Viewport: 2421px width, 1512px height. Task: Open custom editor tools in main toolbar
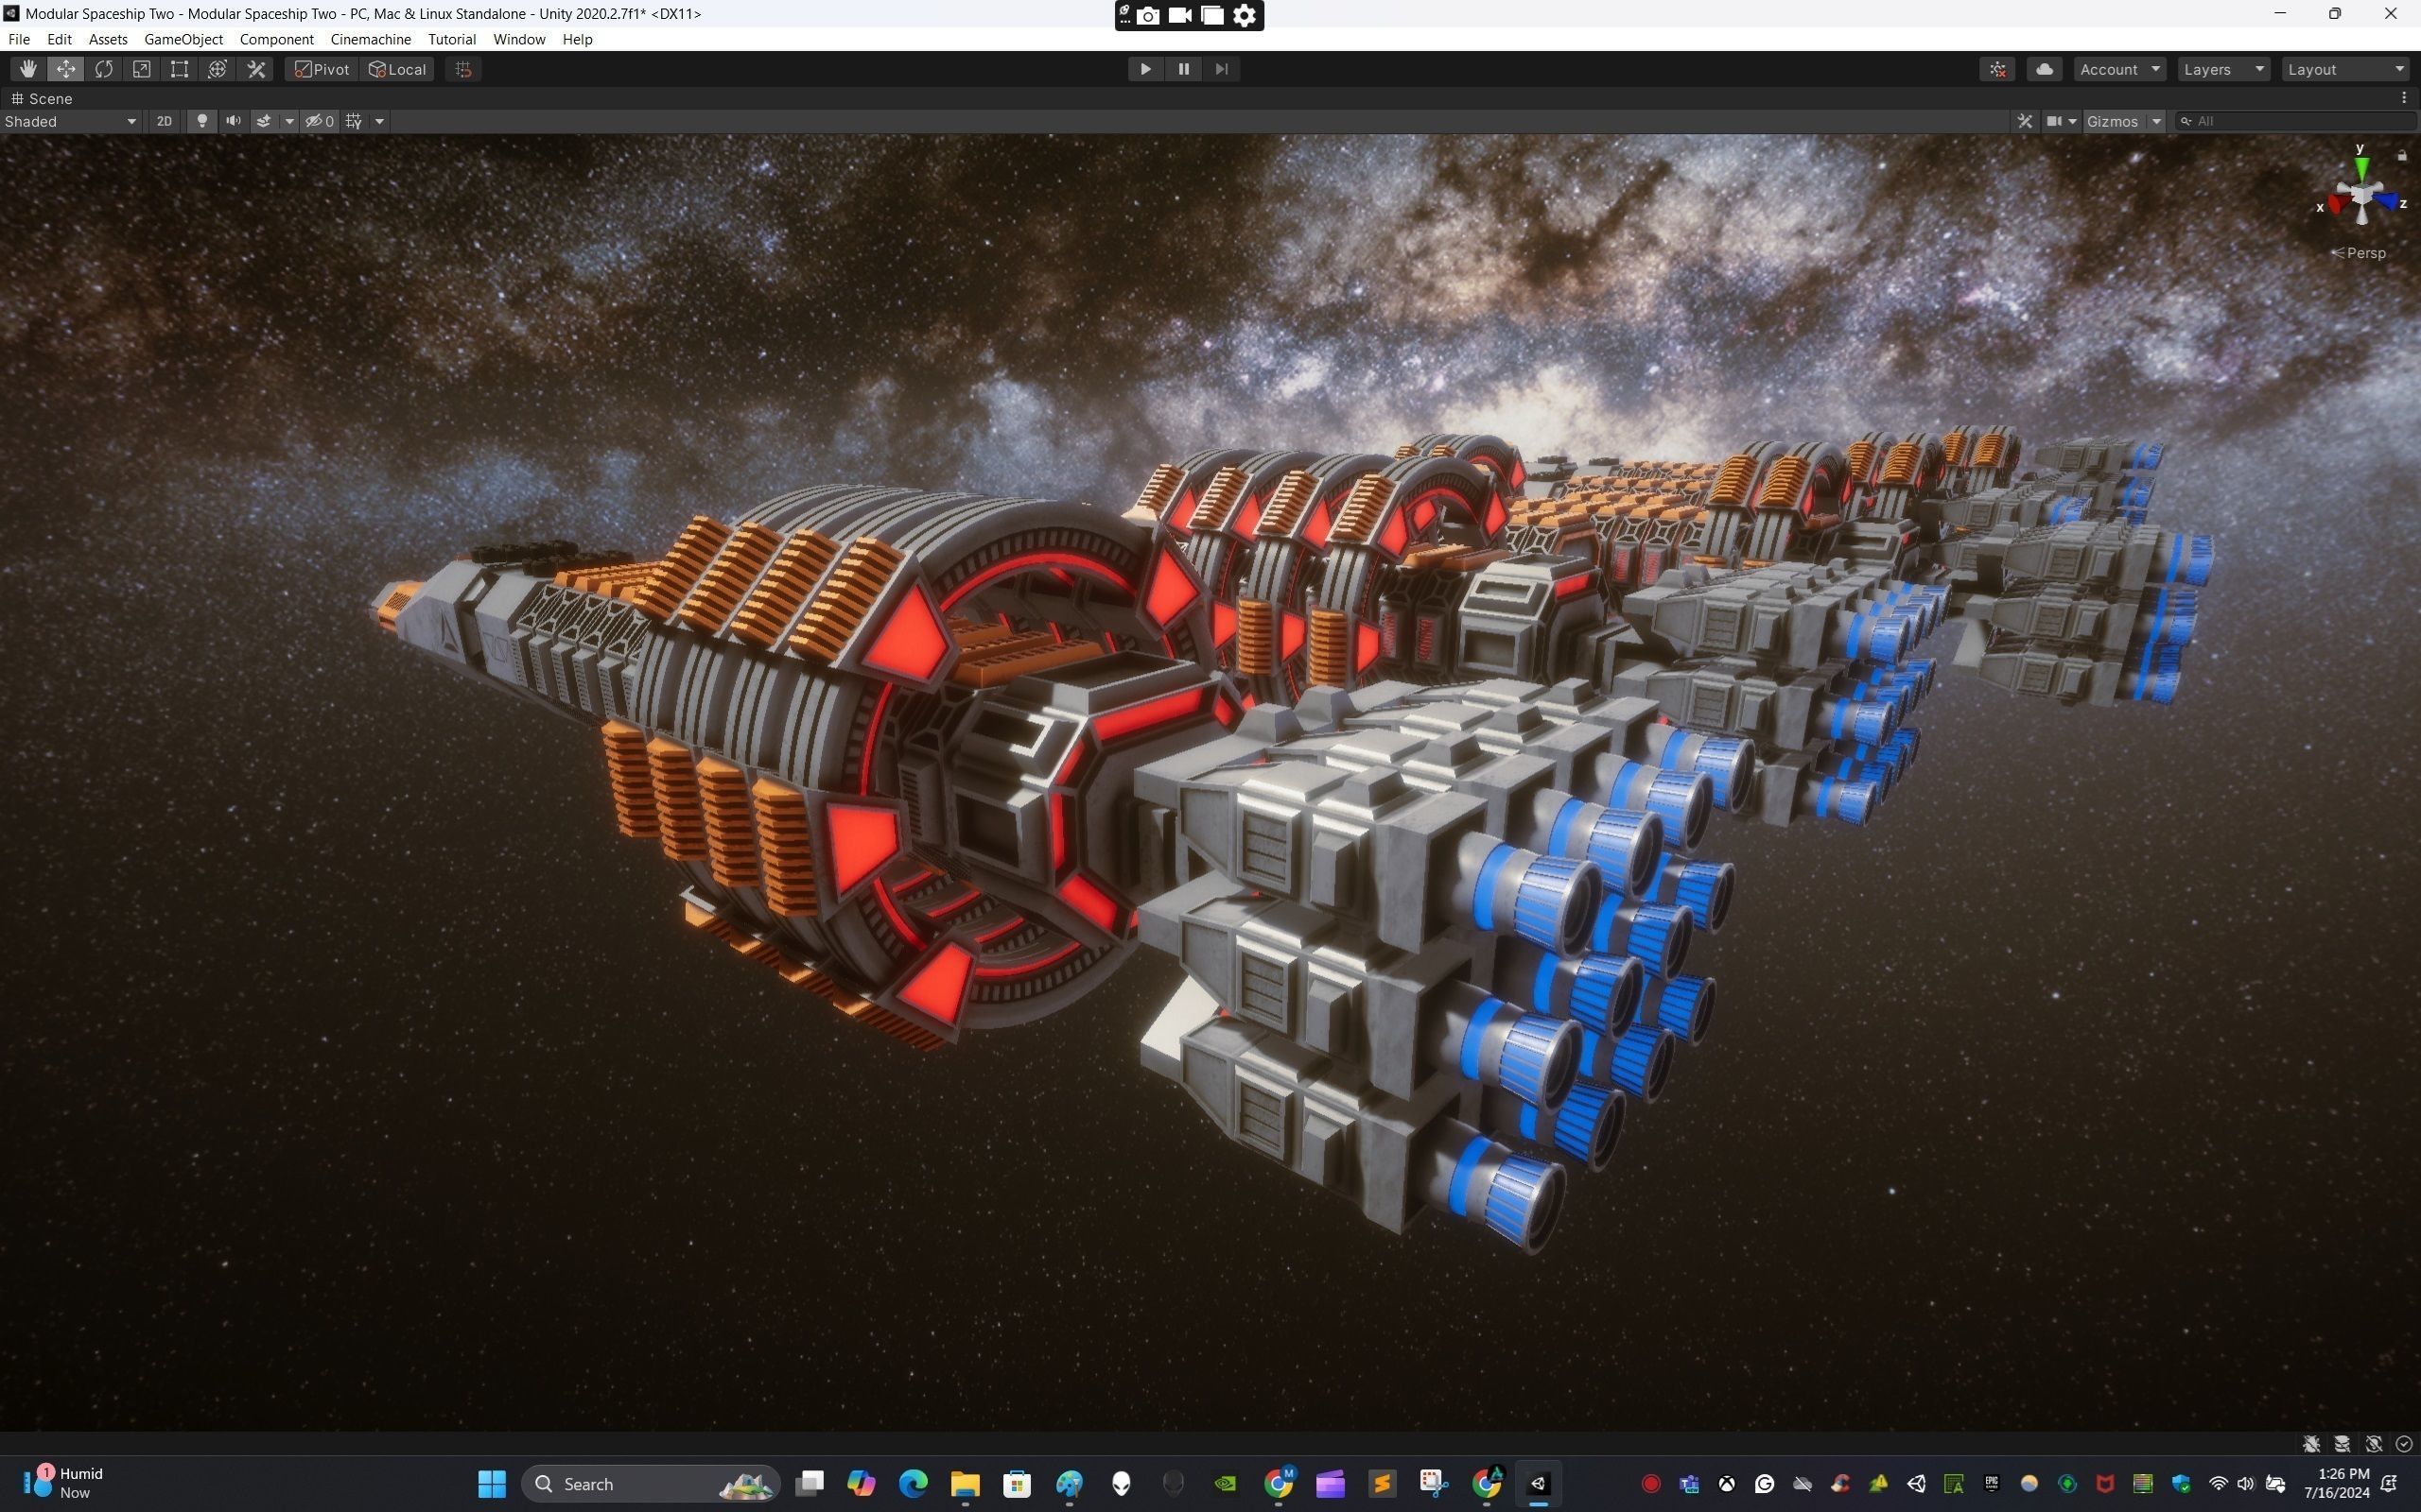256,69
